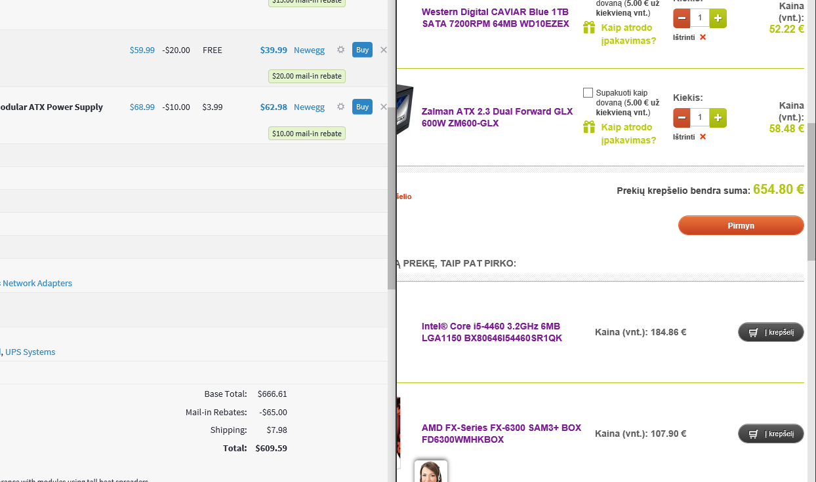Viewport: 816px width, 482px height.
Task: Remove the $62.98 power supply with X icon
Action: pyautogui.click(x=384, y=107)
